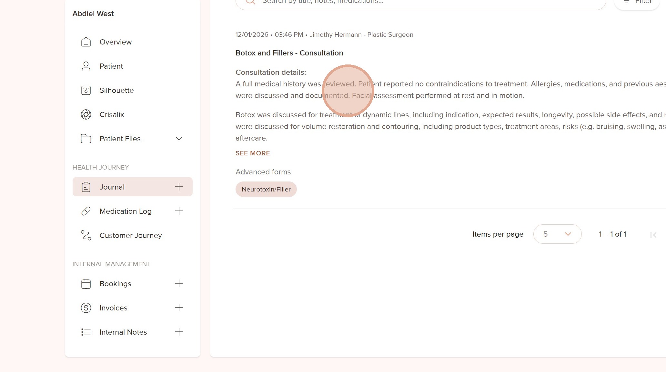Click the Customer Journey path icon

point(86,235)
